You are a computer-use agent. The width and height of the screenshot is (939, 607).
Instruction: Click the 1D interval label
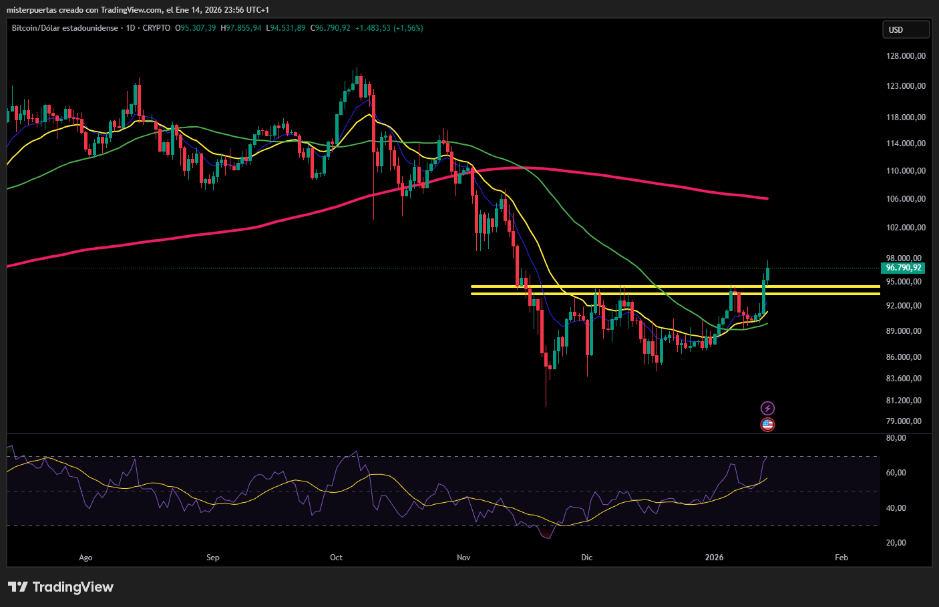tap(130, 28)
